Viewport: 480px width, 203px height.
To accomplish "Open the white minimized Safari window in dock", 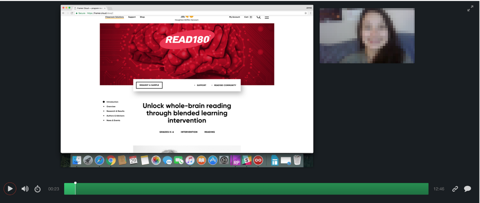I will point(286,161).
